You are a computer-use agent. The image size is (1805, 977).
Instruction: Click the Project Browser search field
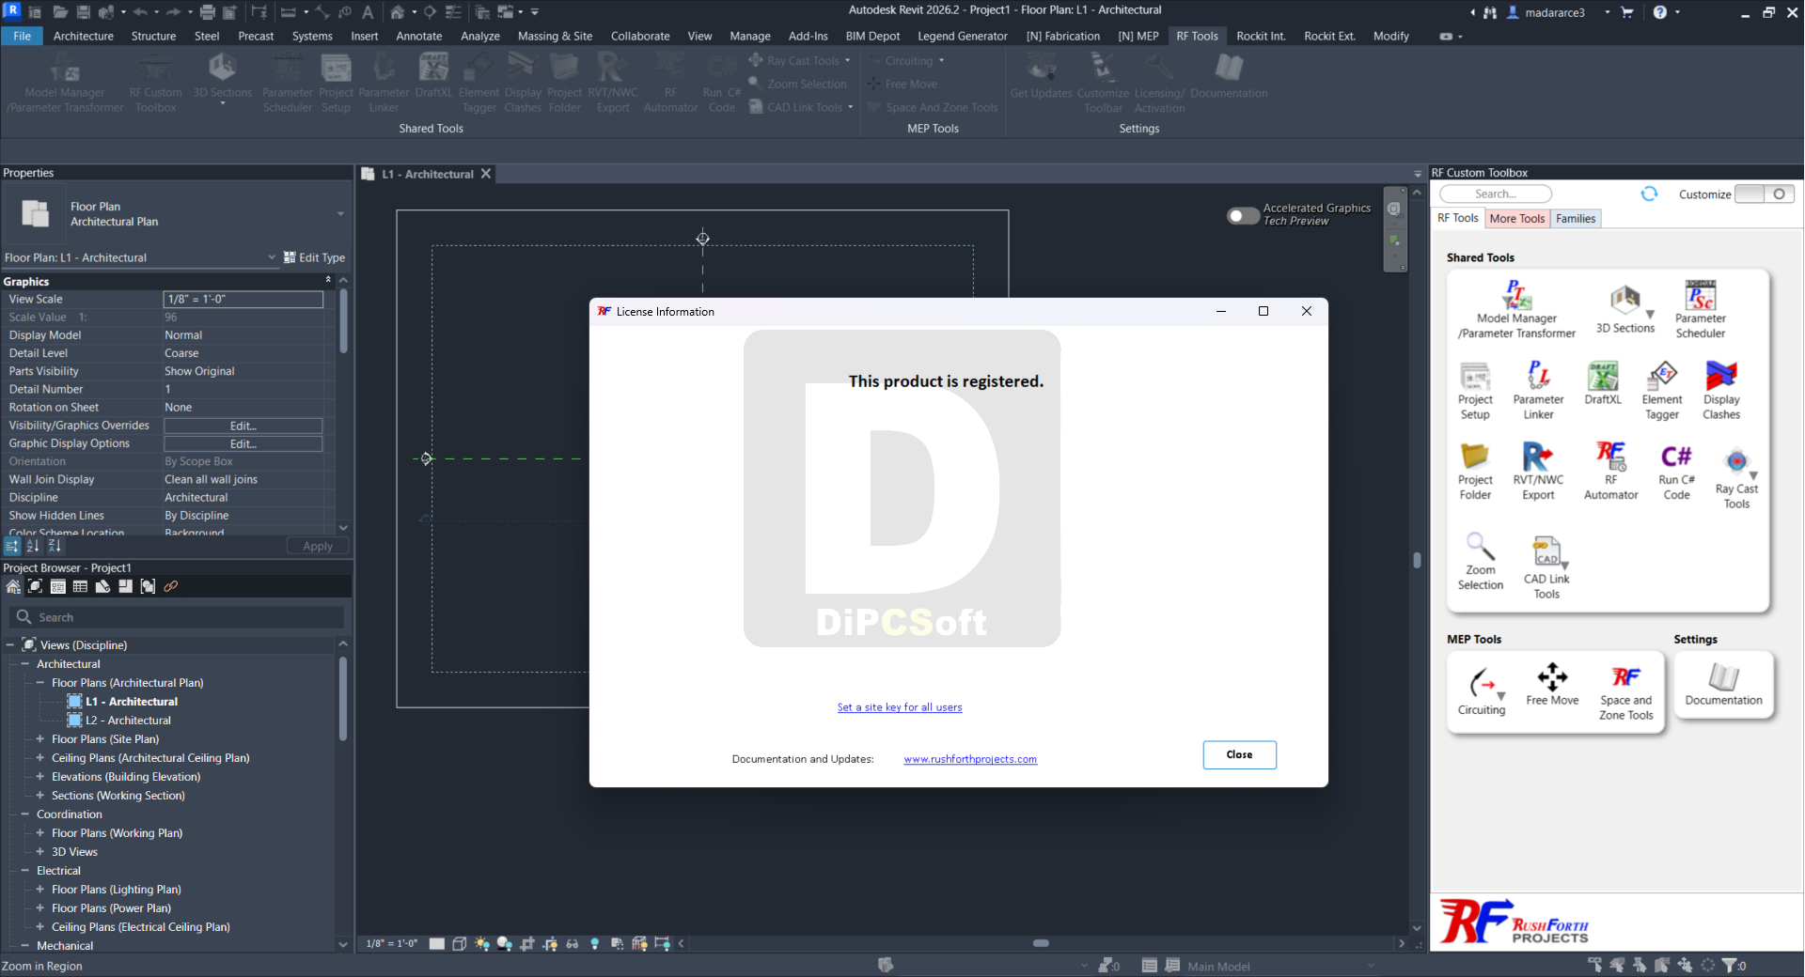click(179, 617)
